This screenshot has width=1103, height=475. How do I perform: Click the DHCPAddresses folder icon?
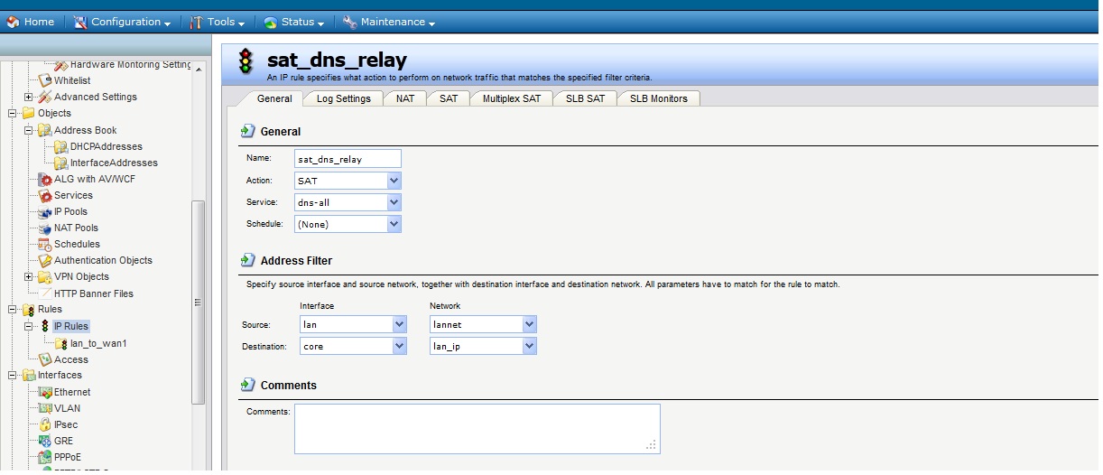tap(61, 146)
